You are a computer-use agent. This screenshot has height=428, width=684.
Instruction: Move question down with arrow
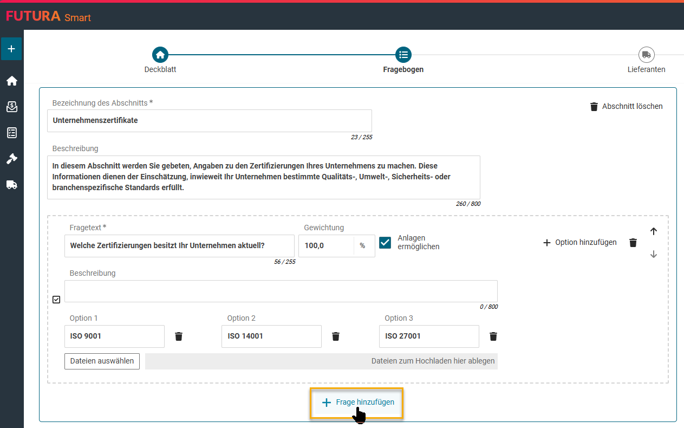click(654, 254)
